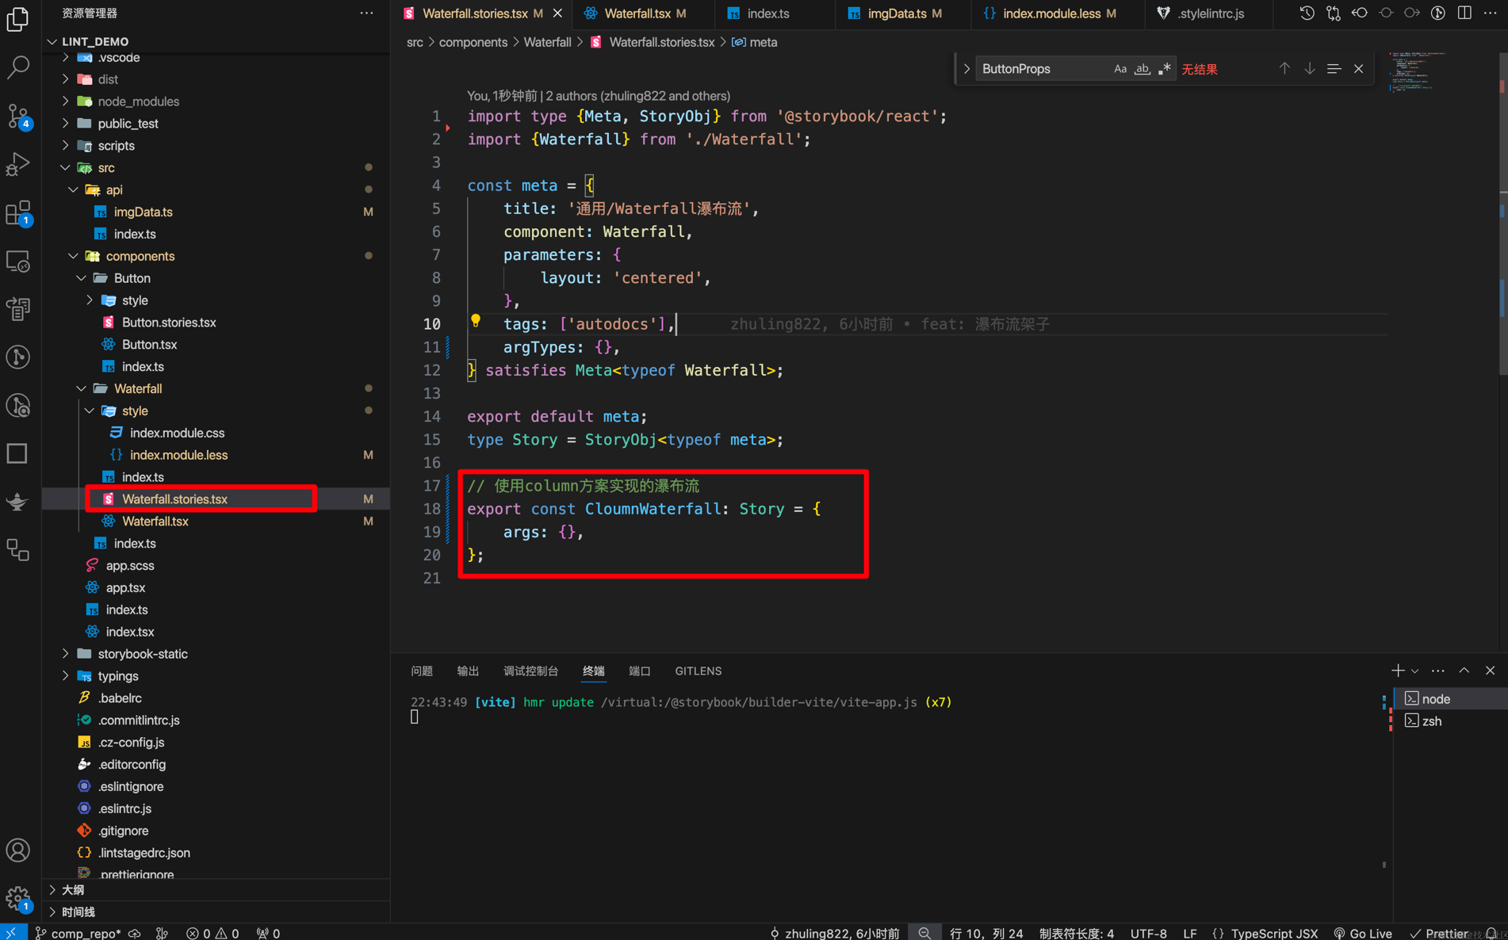Open terminal launch profile dropdown arrow
This screenshot has height=940, width=1508.
[x=1415, y=671]
